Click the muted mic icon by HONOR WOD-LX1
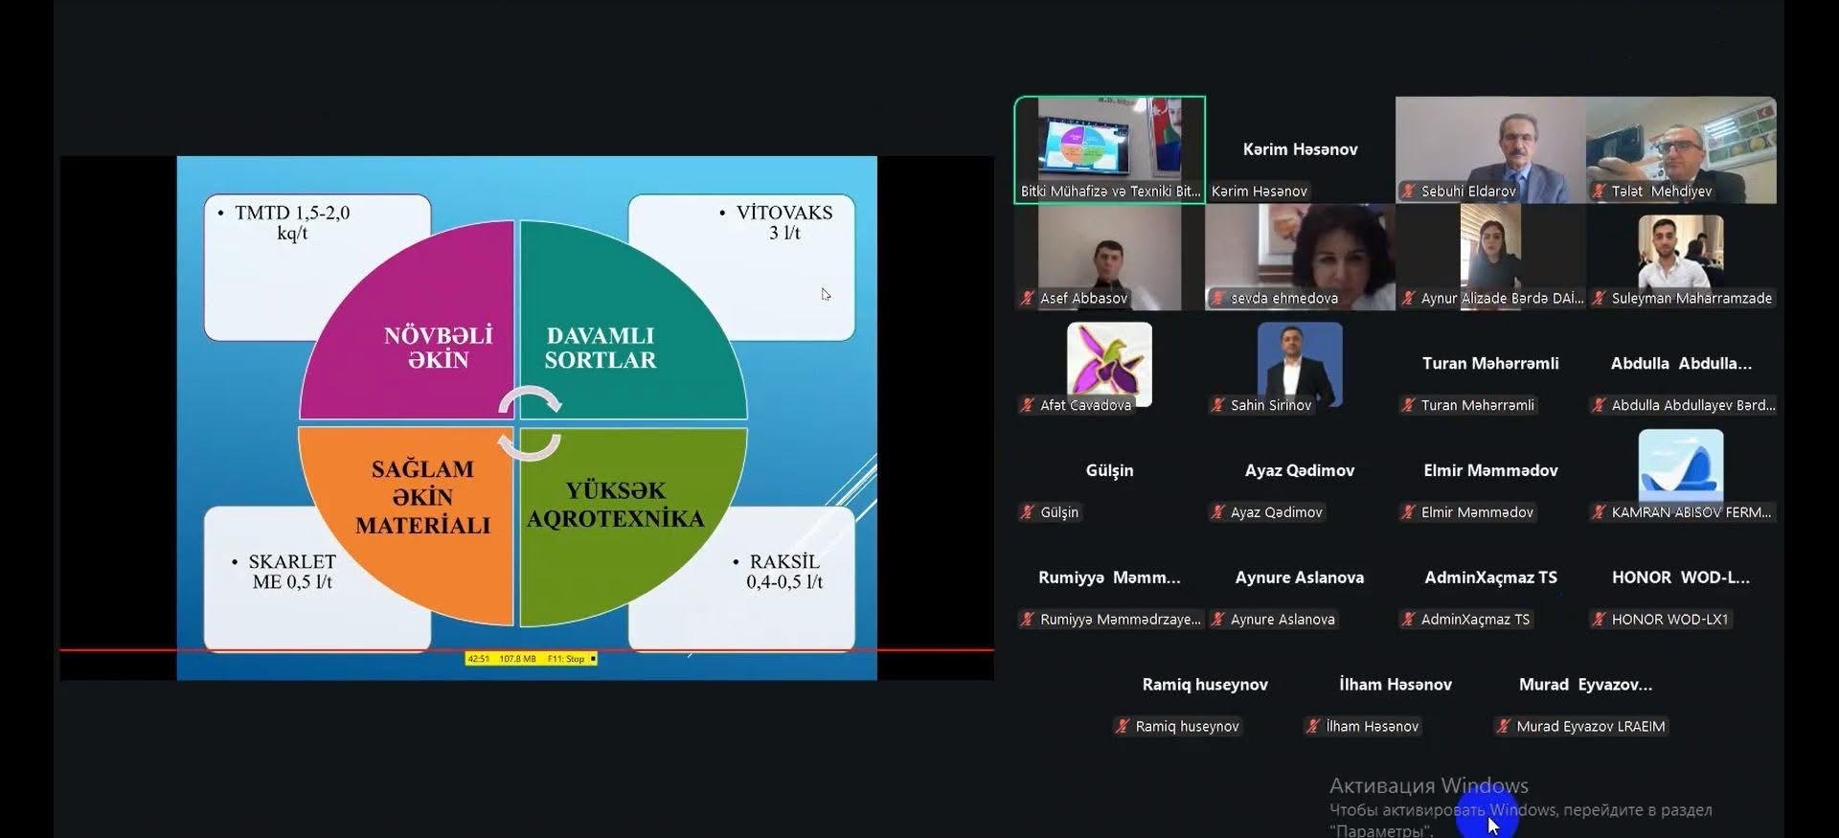This screenshot has height=838, width=1839. (1598, 620)
